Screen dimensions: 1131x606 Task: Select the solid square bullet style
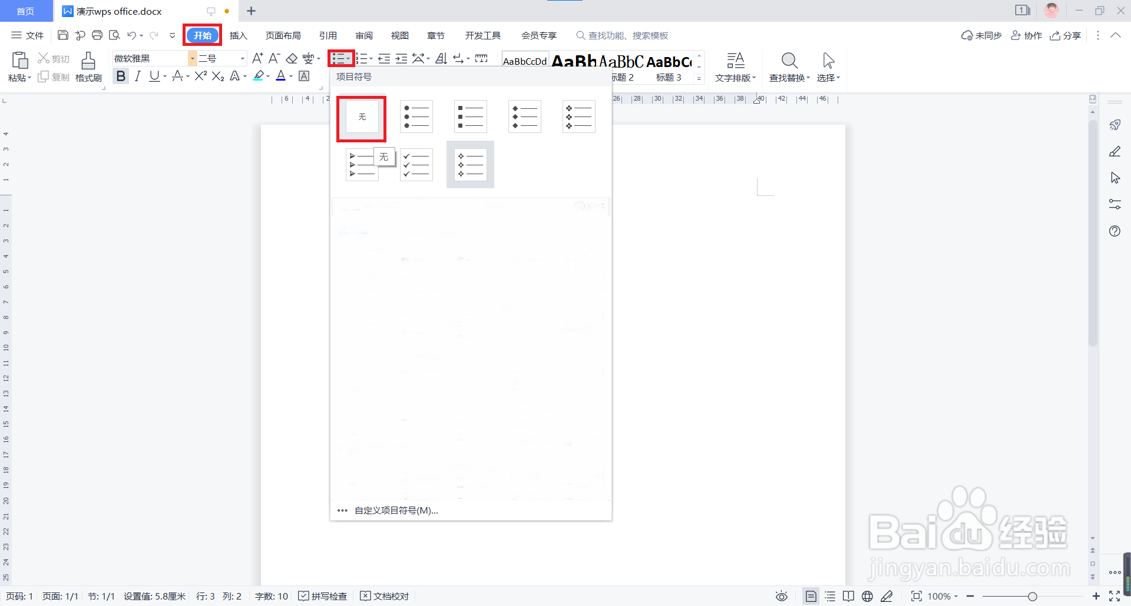click(470, 116)
